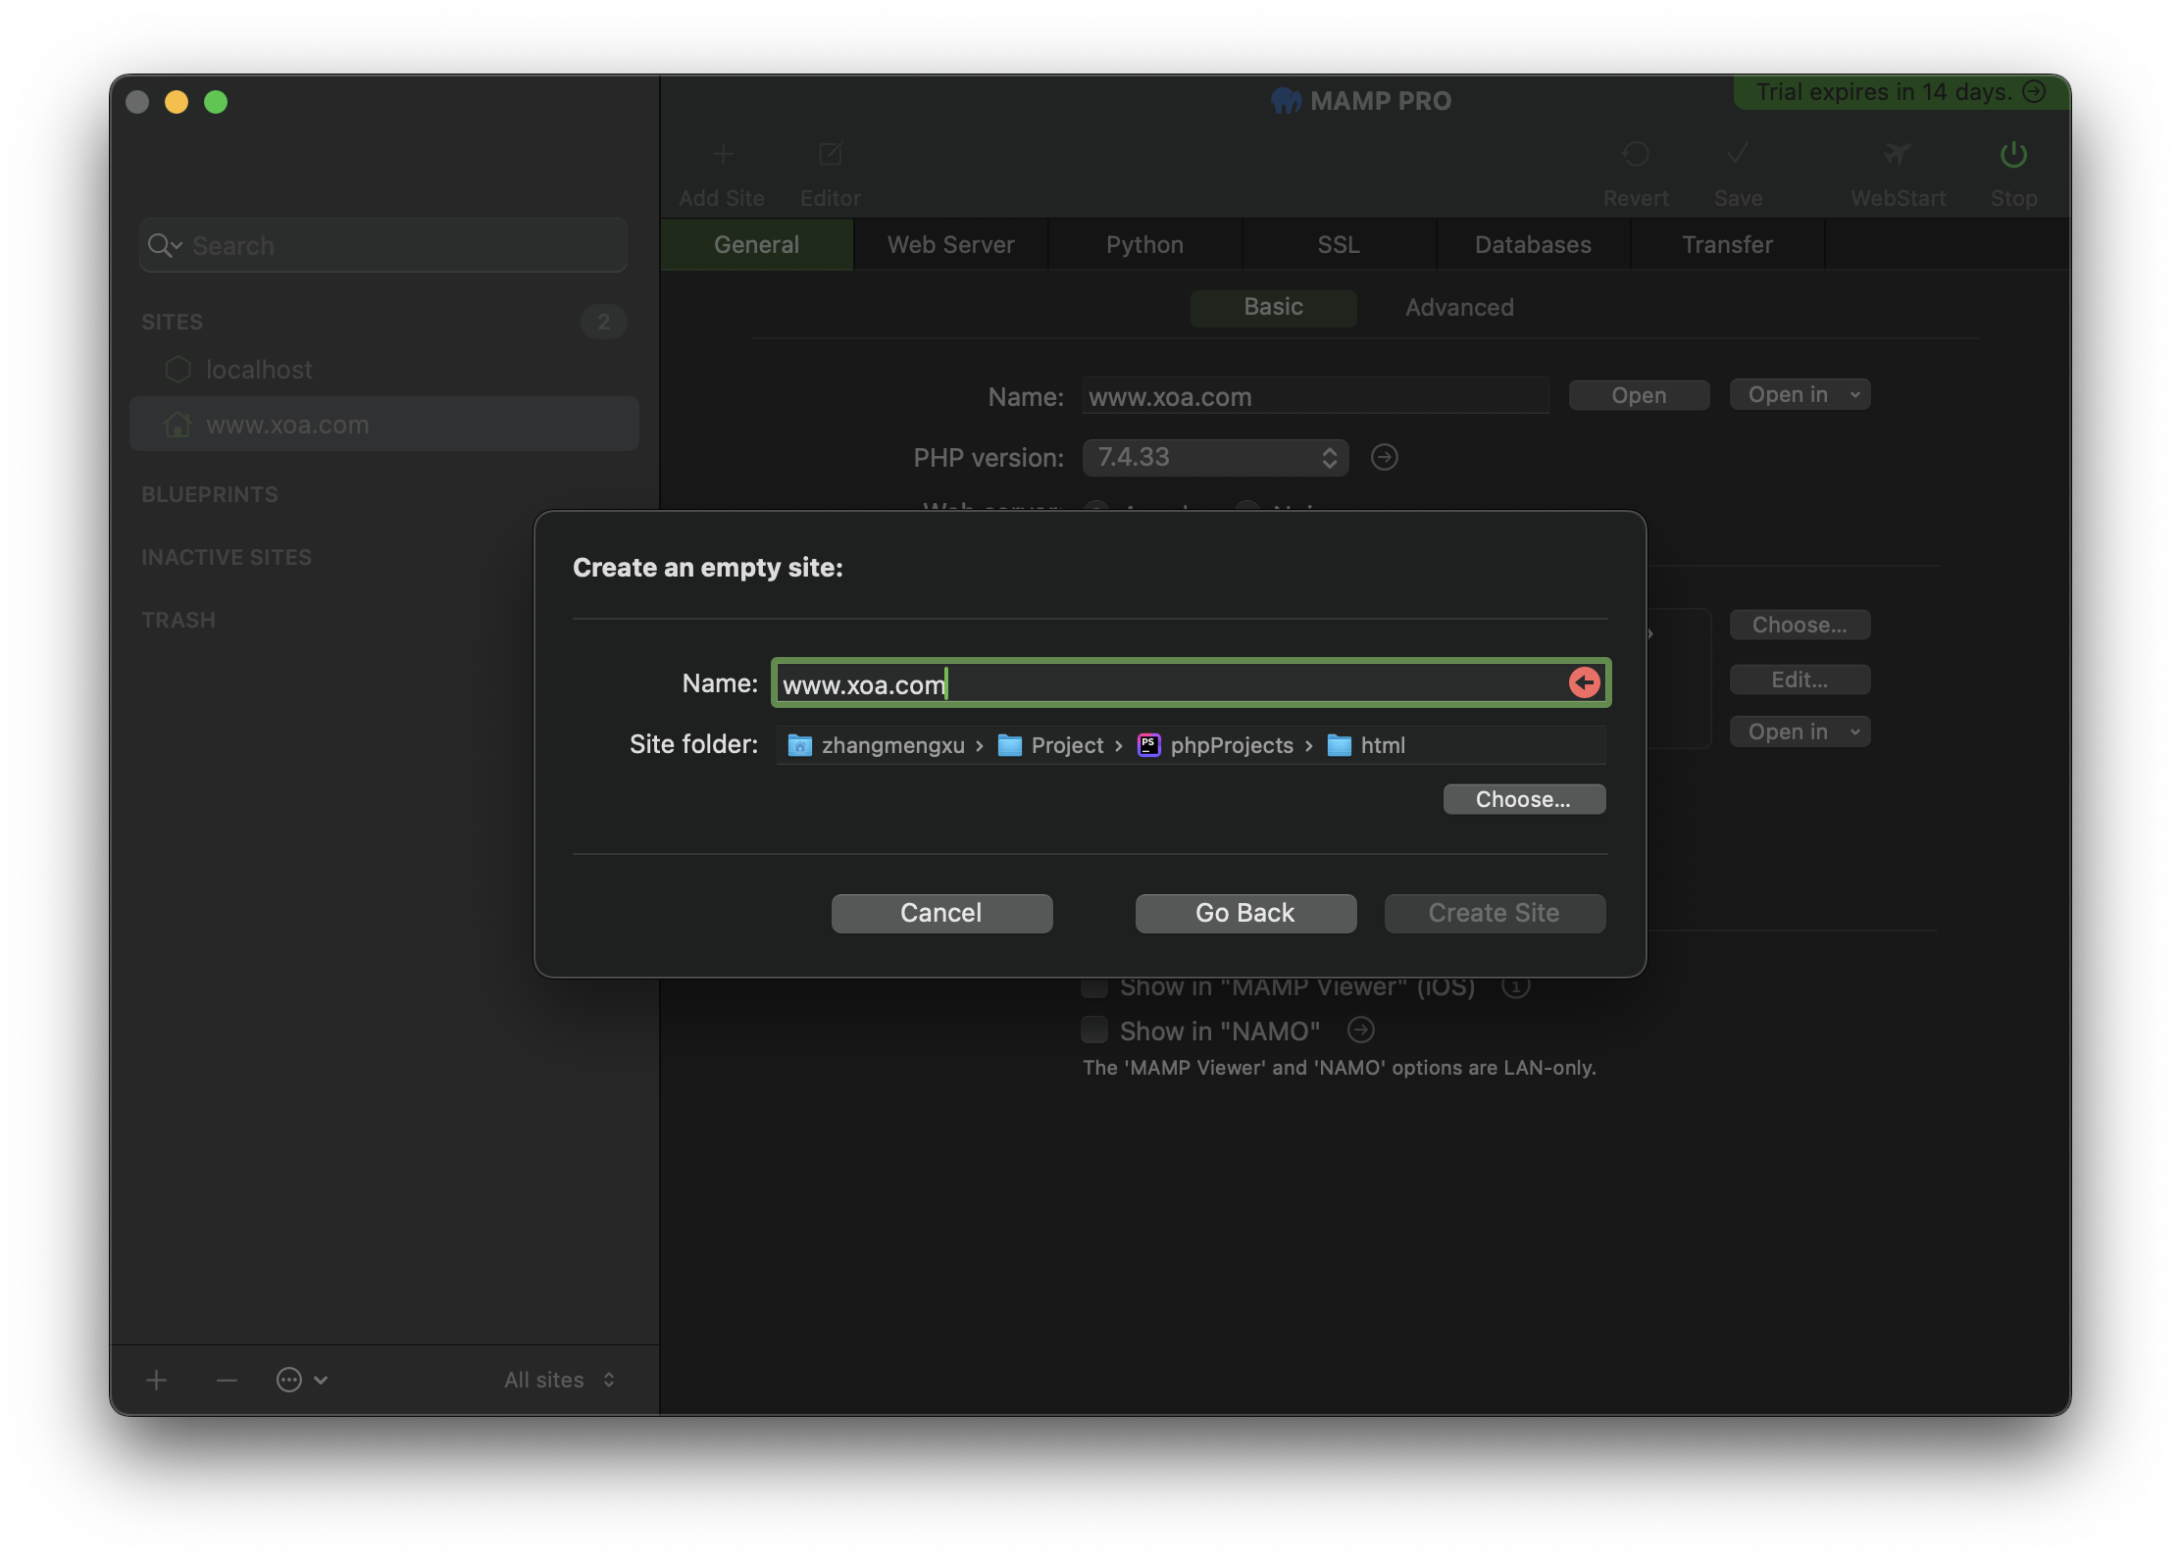Click the html folder in path

click(x=1366, y=745)
